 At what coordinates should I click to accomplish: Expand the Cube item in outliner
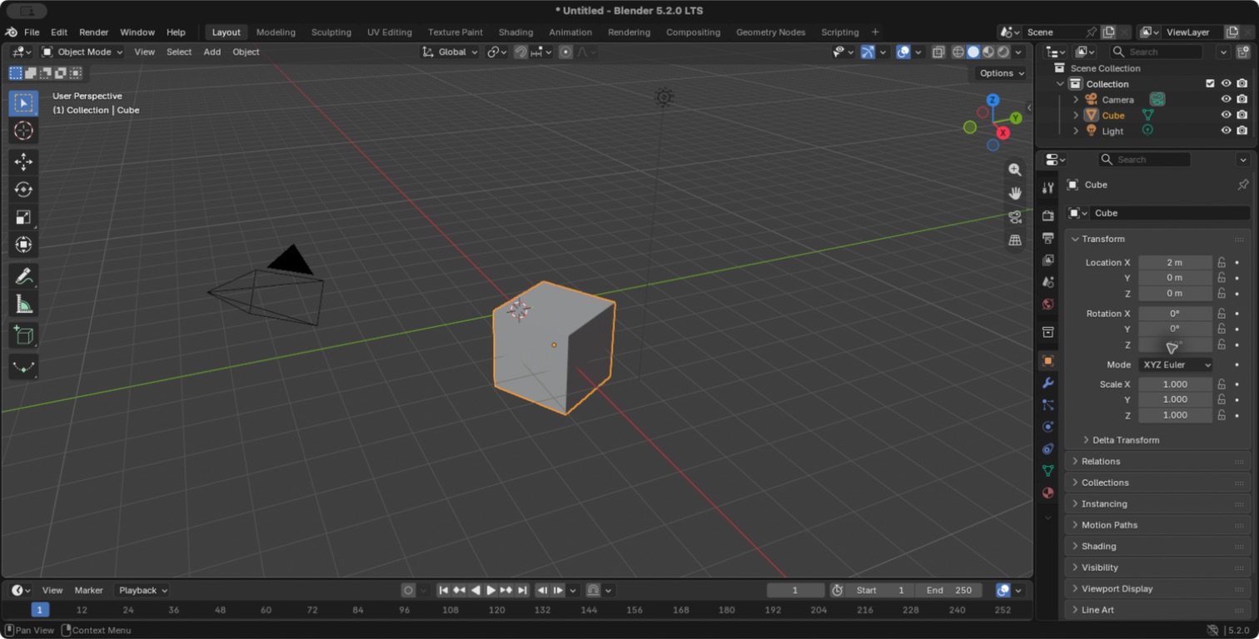1076,116
